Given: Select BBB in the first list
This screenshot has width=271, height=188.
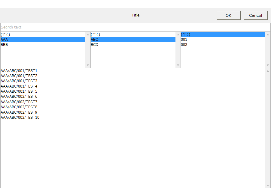Looking at the screenshot, I should [43, 45].
